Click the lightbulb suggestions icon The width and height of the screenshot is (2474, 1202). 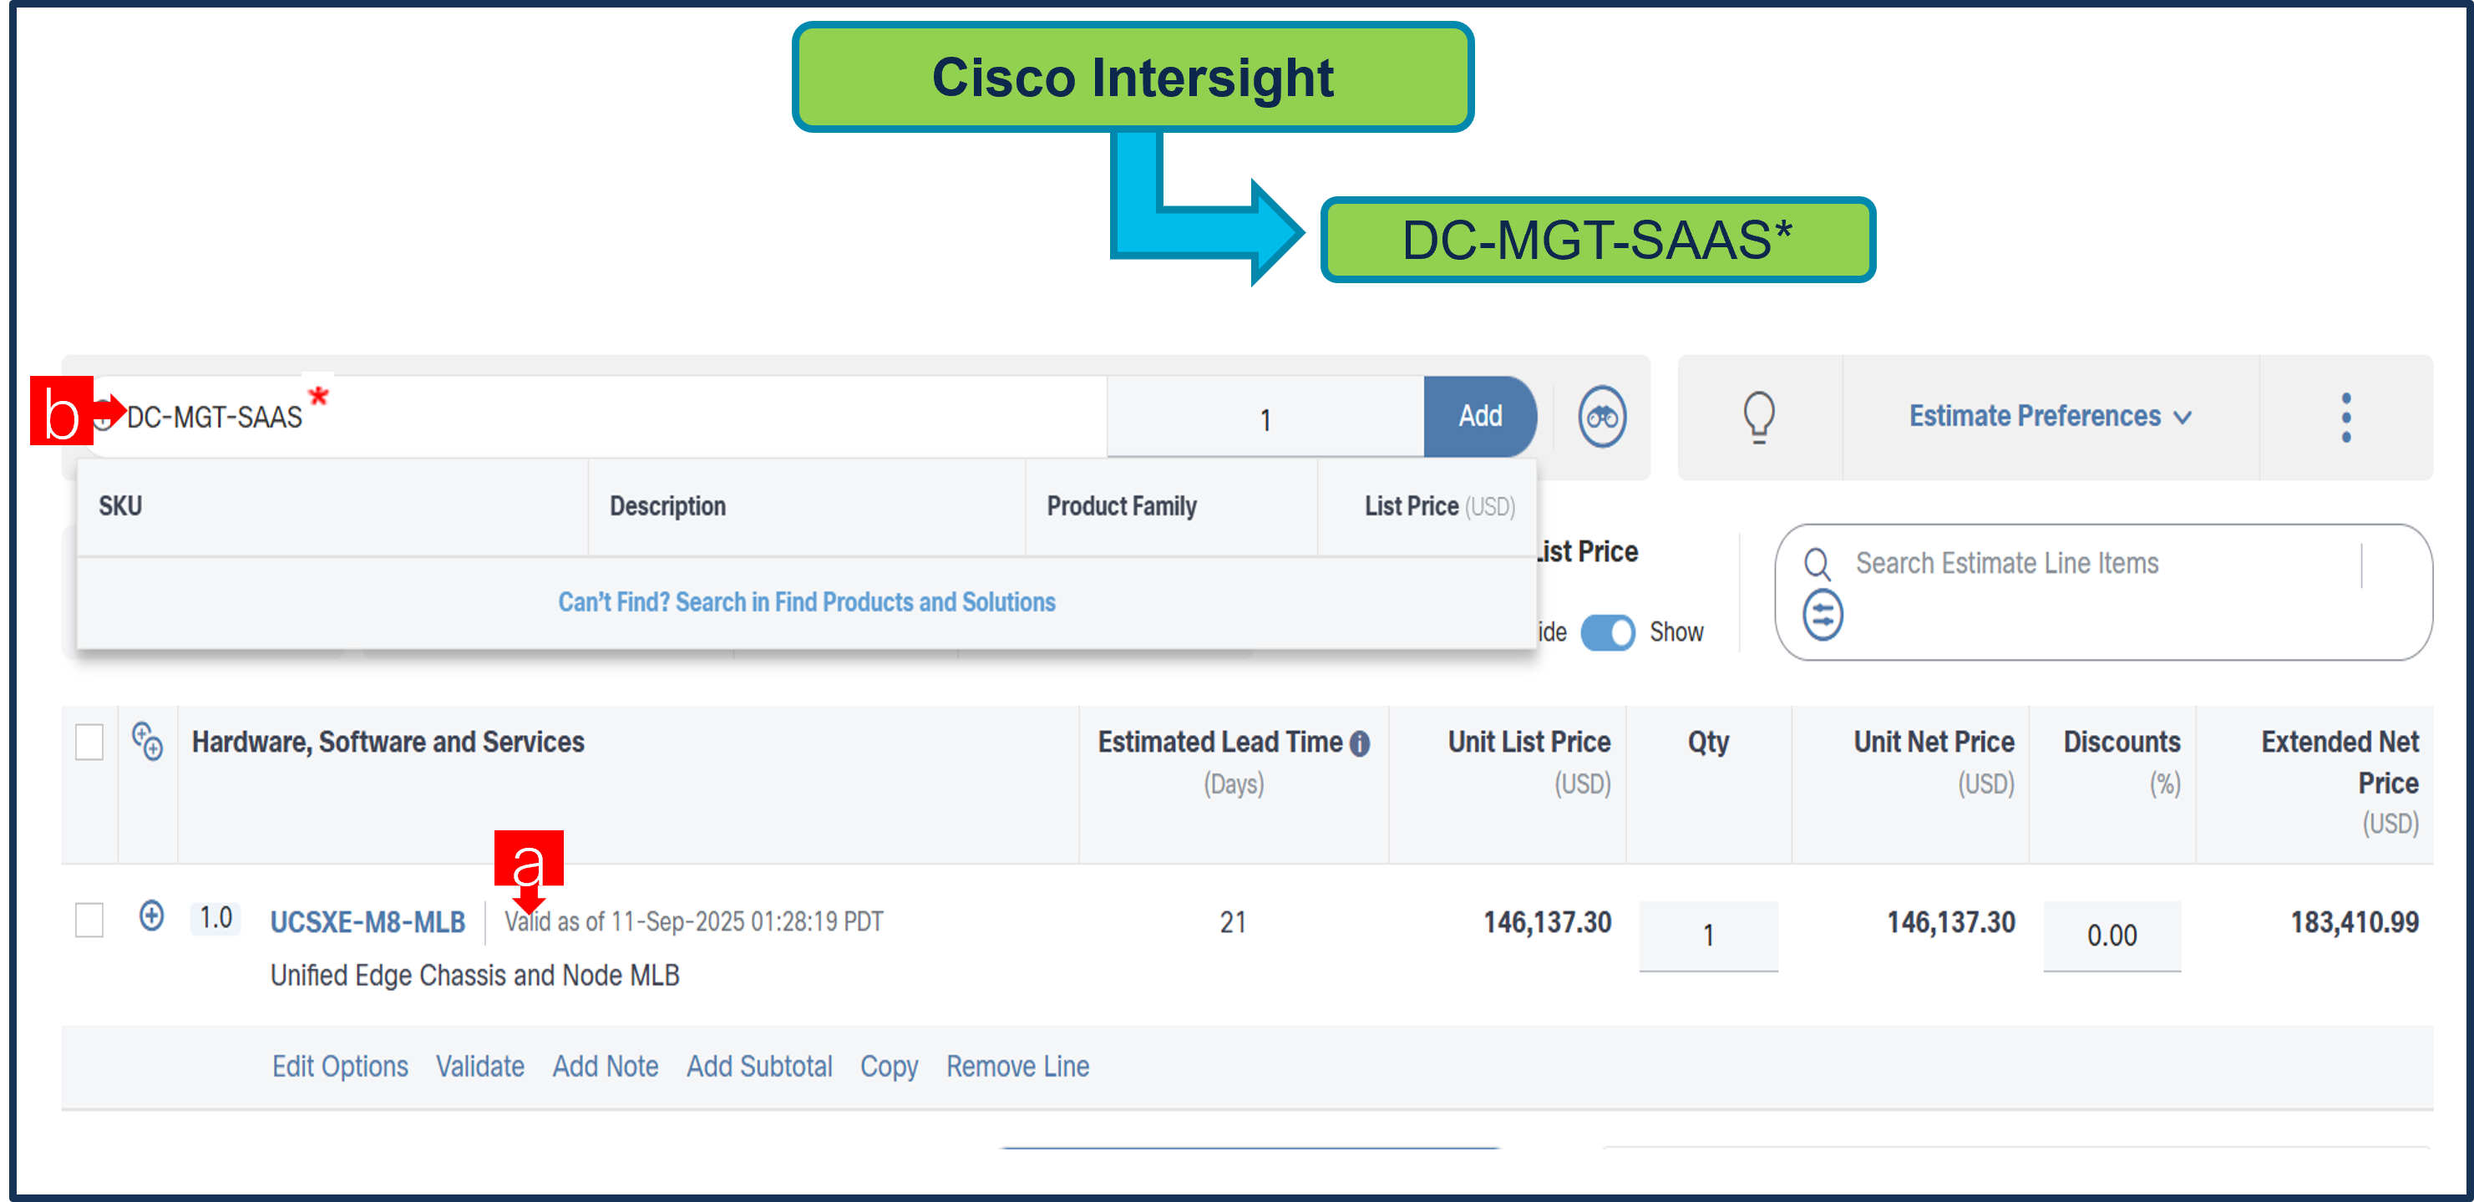tap(1758, 417)
